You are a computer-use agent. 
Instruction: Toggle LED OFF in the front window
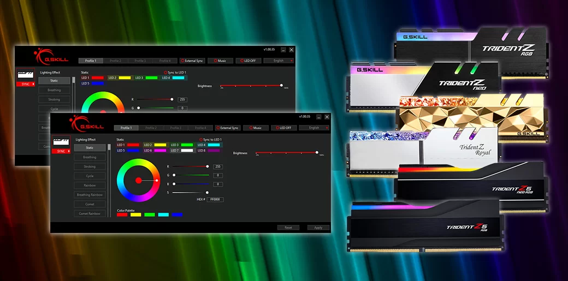click(284, 128)
